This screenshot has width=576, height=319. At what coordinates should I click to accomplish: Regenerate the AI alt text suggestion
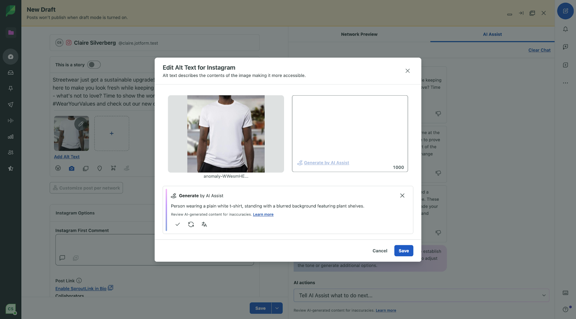click(191, 224)
